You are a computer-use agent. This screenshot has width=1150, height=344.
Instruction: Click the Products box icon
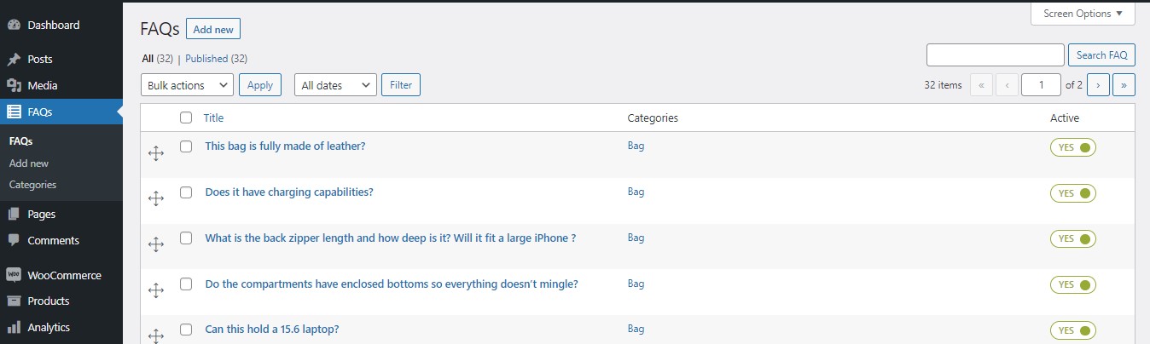[14, 301]
